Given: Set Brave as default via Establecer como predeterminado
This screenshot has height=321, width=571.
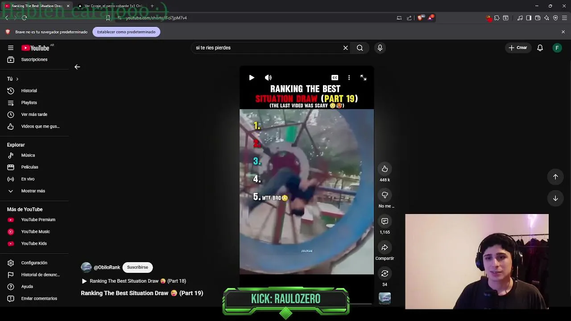Looking at the screenshot, I should tap(126, 32).
